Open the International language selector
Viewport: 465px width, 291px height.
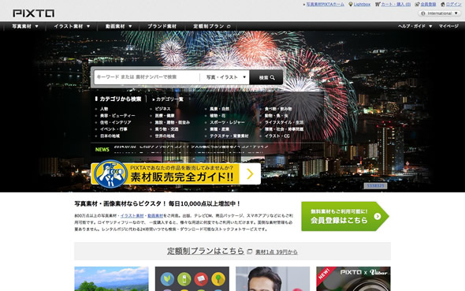pos(440,13)
